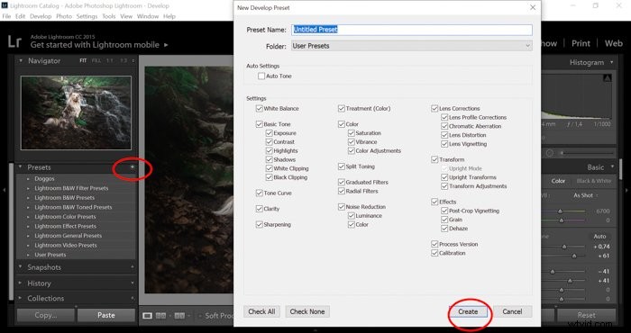Uncheck the White Balance setting
631x333 pixels.
260,109
